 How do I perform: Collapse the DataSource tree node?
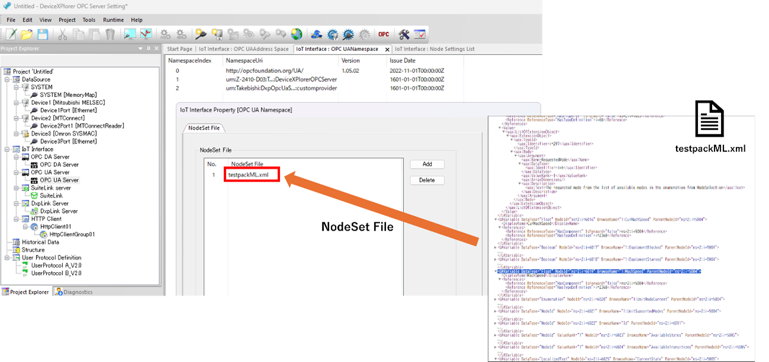7,79
